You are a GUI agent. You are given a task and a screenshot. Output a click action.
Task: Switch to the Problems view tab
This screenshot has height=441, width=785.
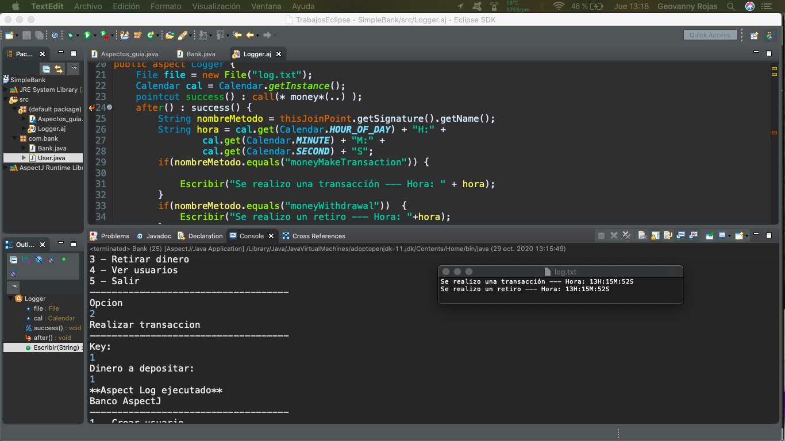pos(115,236)
